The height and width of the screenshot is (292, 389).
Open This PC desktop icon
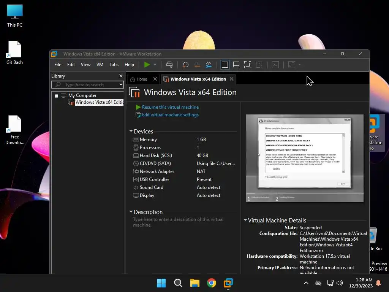click(15, 16)
